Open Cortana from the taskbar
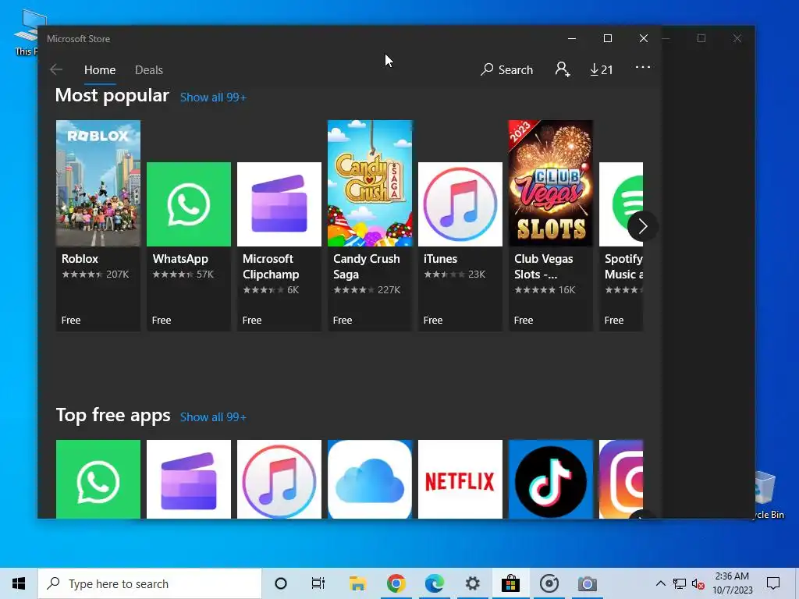This screenshot has height=599, width=799. [280, 583]
